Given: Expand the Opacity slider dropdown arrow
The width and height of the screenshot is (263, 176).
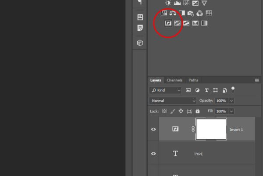Looking at the screenshot, I should point(231,101).
